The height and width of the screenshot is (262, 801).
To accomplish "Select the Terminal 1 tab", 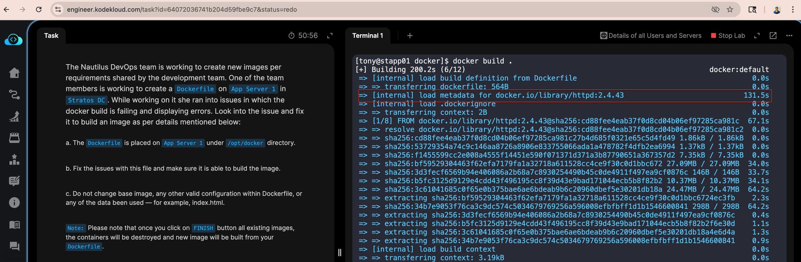I will coord(368,35).
